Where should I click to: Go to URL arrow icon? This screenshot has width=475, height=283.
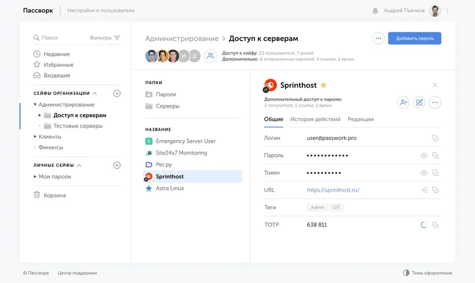[424, 190]
